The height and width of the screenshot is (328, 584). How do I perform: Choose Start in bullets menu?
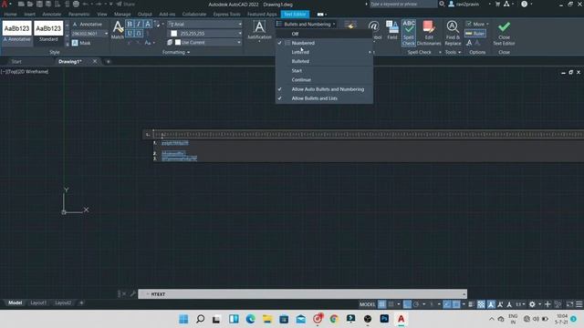(x=324, y=71)
